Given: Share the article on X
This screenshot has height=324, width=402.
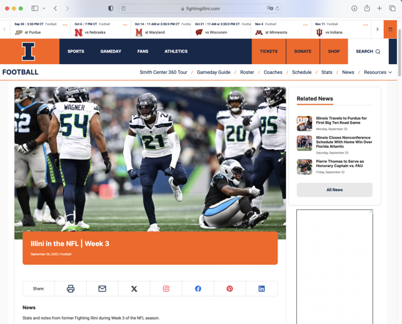Looking at the screenshot, I should [x=134, y=288].
